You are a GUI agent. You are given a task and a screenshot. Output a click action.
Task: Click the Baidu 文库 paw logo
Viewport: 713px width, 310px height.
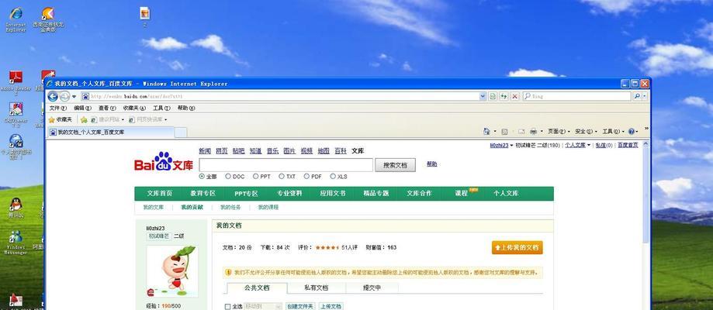click(164, 162)
